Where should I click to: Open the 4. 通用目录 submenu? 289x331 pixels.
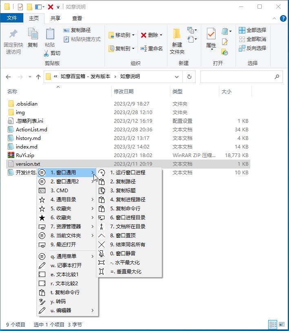[67, 200]
